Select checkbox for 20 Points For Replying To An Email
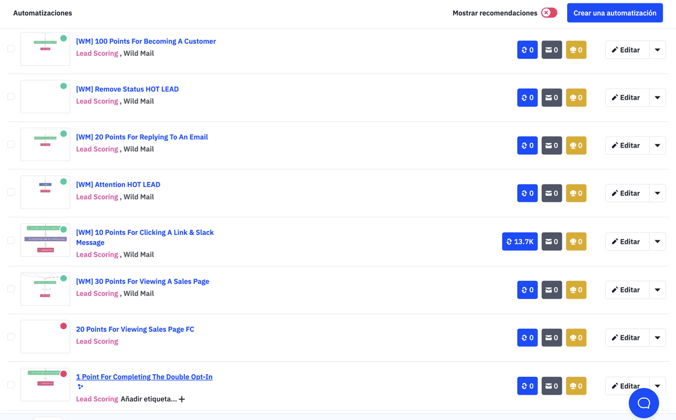This screenshot has width=676, height=420. coord(11,144)
